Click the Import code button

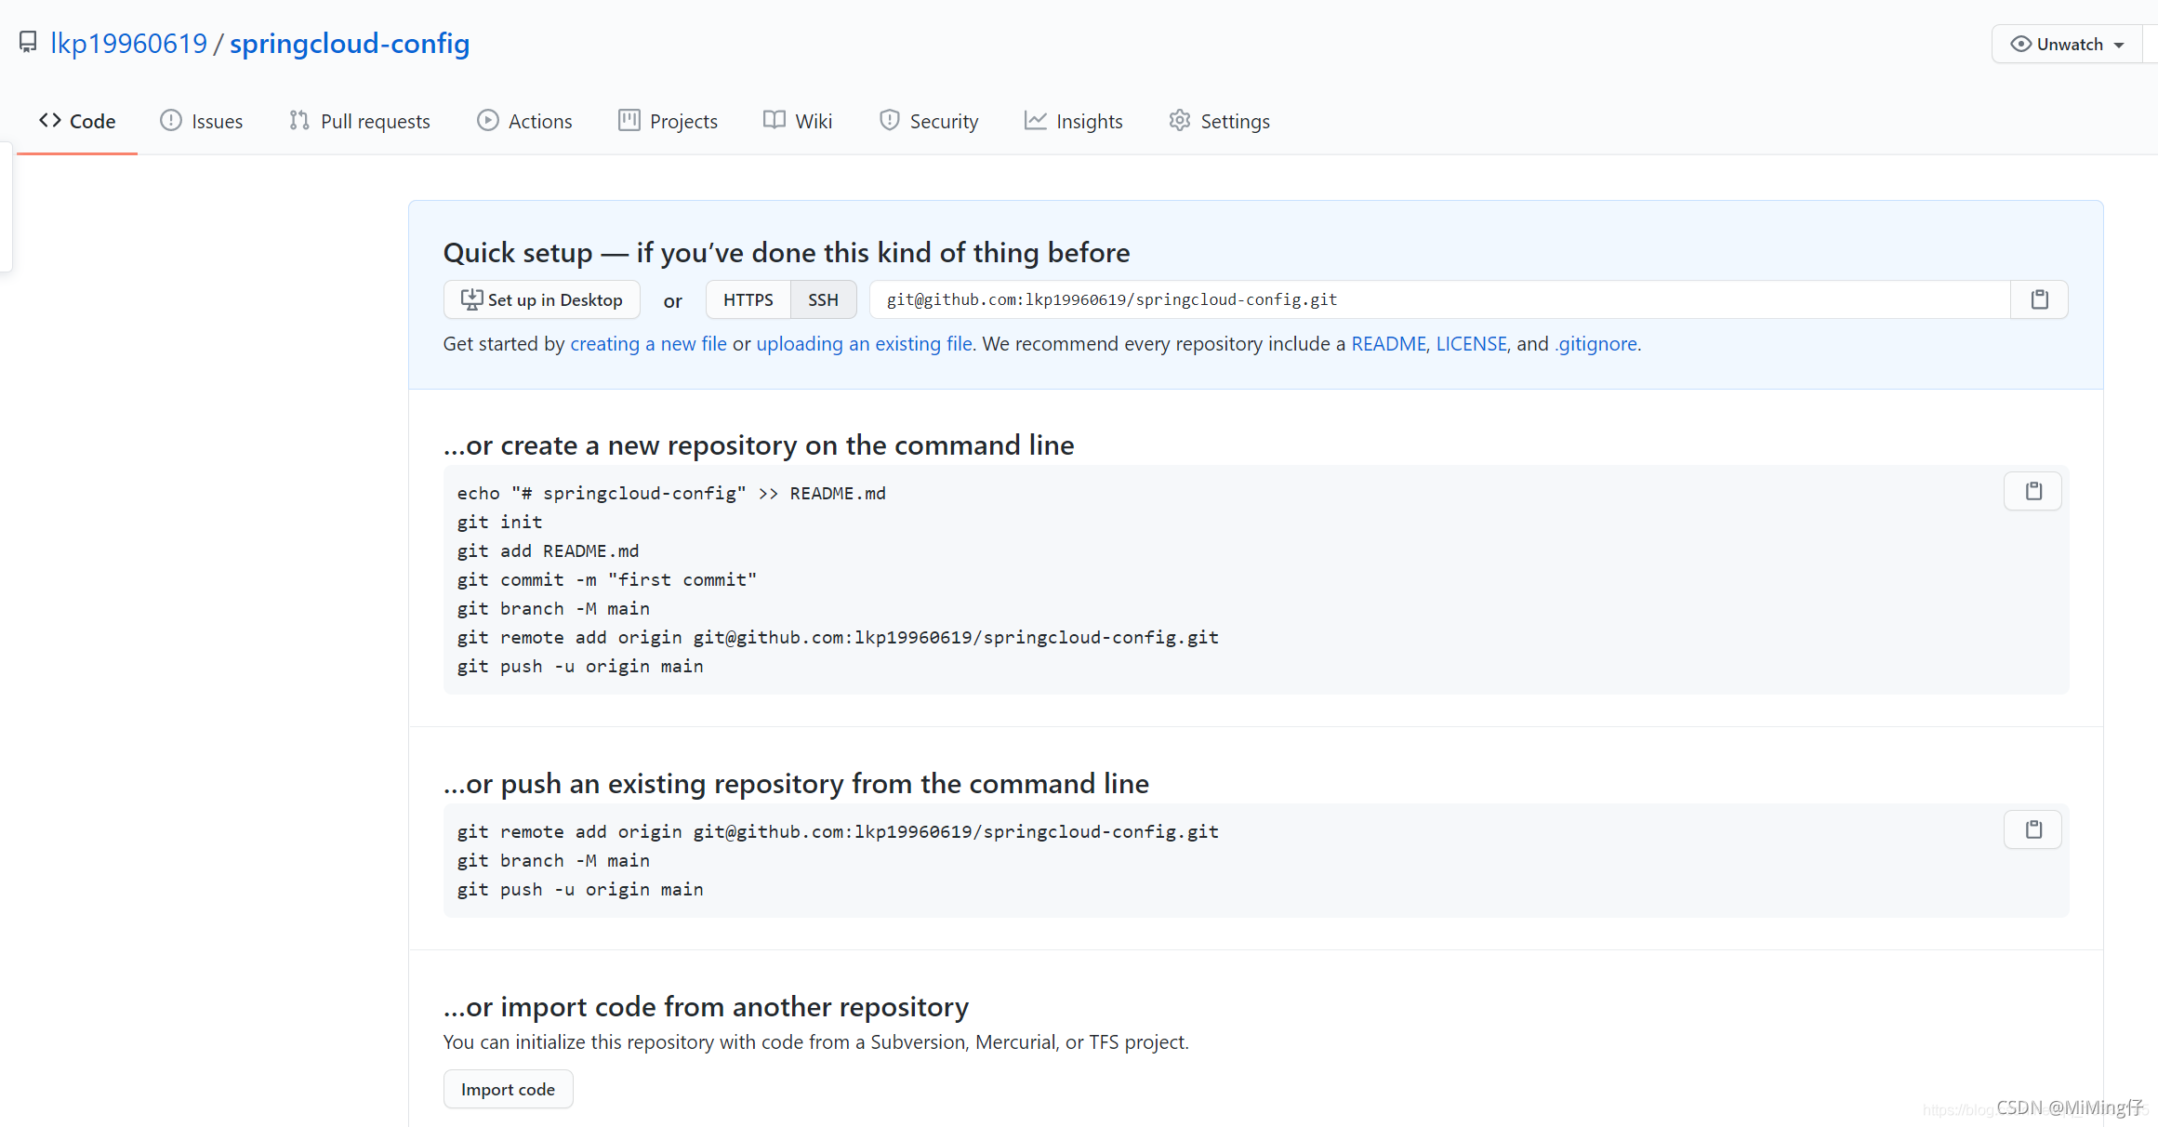(508, 1089)
